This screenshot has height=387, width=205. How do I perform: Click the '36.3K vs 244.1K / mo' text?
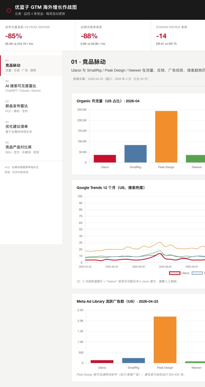pos(19,44)
